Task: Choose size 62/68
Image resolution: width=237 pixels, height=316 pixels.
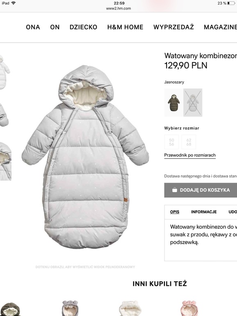Action: click(x=189, y=142)
